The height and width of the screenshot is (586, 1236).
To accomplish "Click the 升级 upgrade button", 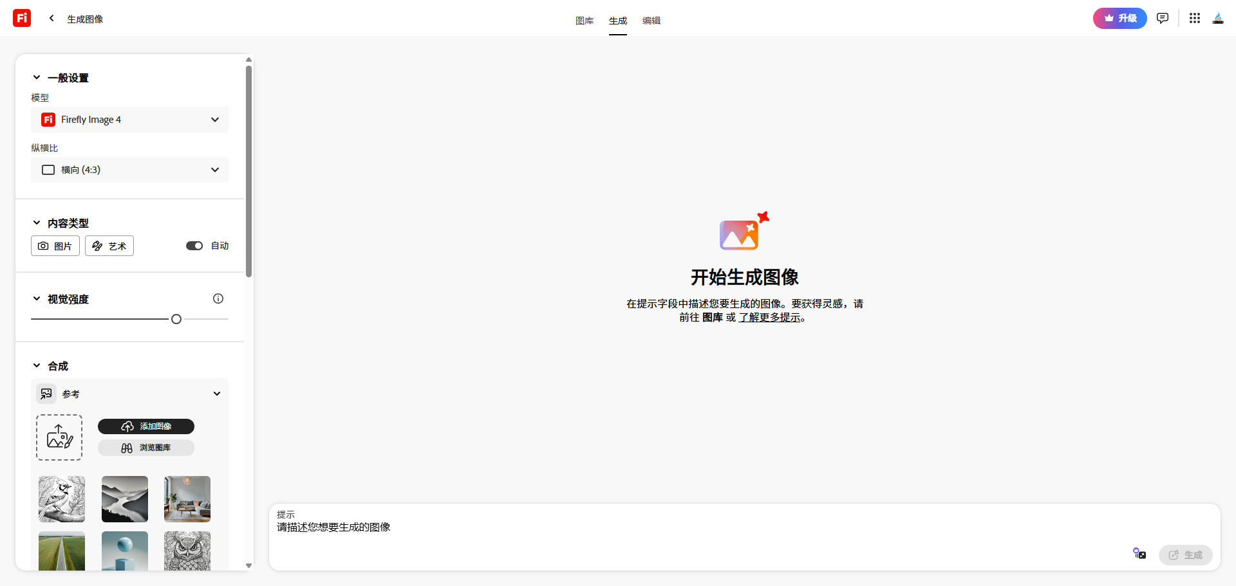I will click(1119, 18).
